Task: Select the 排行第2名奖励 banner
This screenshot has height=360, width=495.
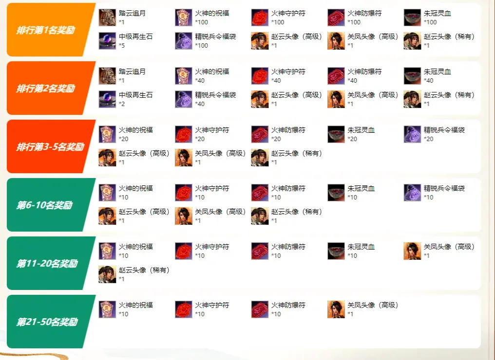Action: click(51, 88)
